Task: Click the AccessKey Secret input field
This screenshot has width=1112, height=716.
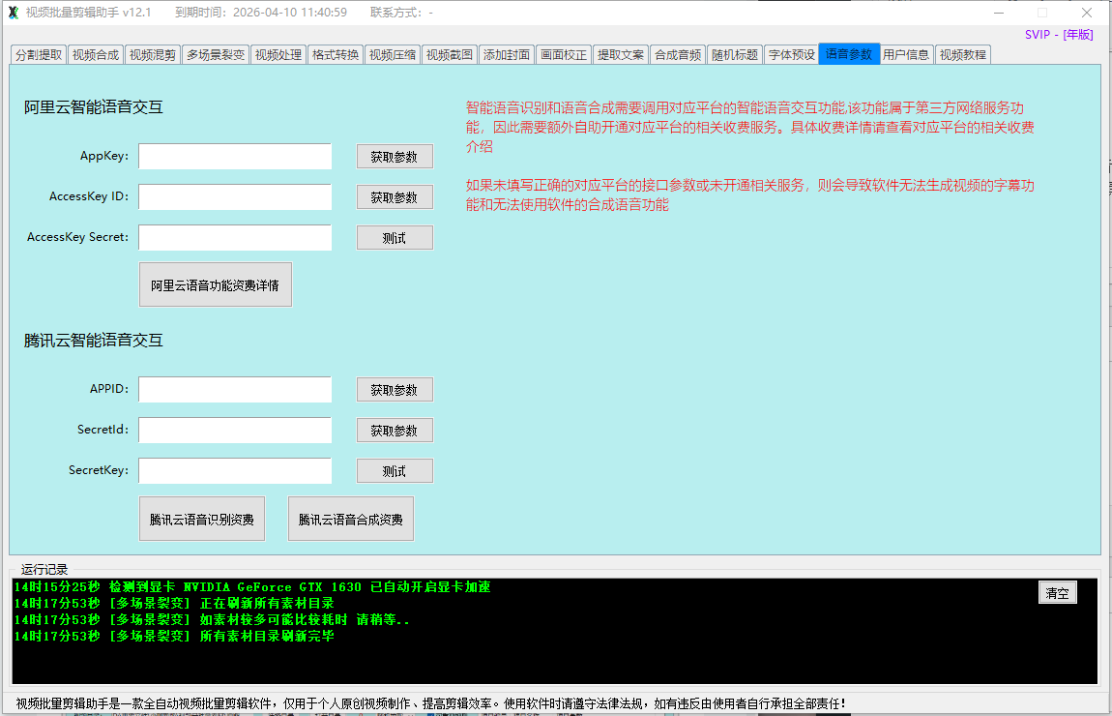Action: (x=235, y=238)
